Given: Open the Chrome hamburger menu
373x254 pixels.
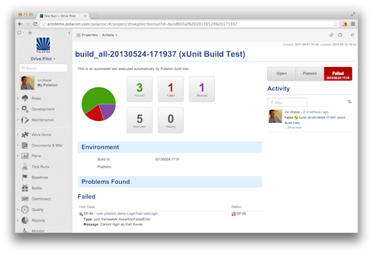Looking at the screenshot, I should point(351,24).
